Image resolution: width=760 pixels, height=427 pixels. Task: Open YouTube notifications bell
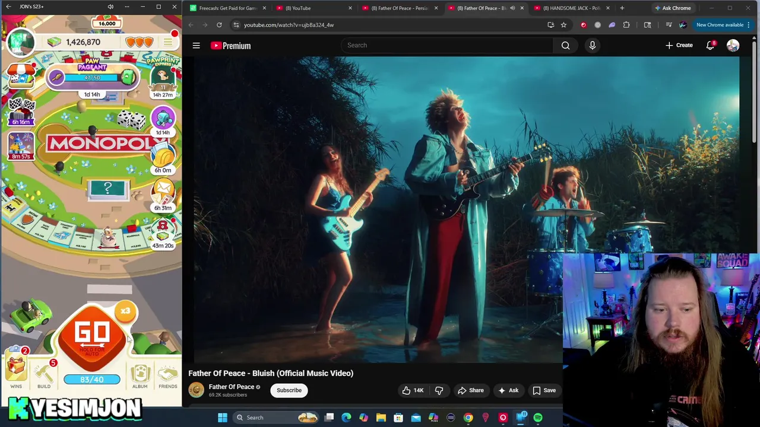point(710,46)
